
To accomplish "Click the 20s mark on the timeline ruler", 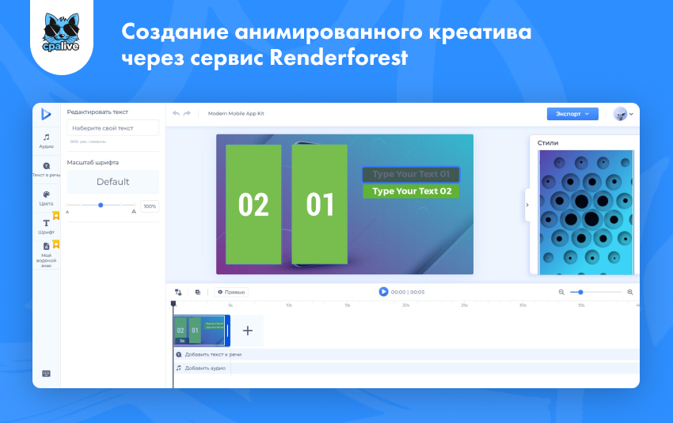I will tap(405, 305).
